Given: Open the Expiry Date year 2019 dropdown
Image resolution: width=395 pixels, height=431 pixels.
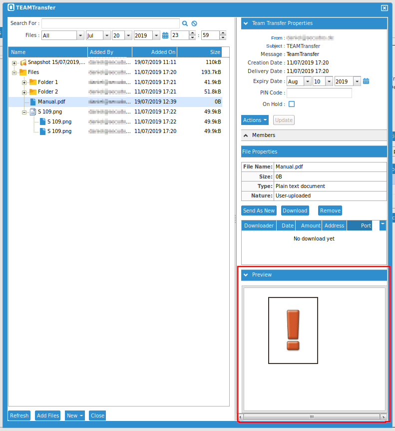Looking at the screenshot, I should 357,81.
